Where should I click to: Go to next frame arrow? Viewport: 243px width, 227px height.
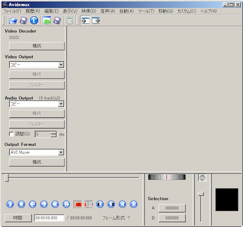tap(44, 204)
